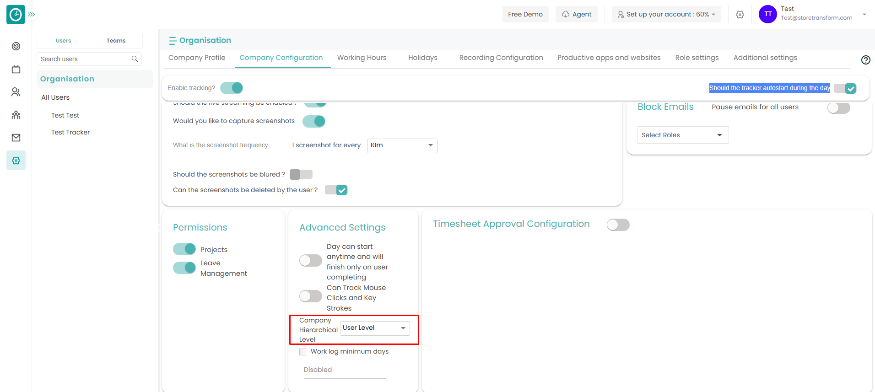875x392 pixels.
Task: Open screenshot frequency 10m dropdown
Action: click(x=402, y=145)
